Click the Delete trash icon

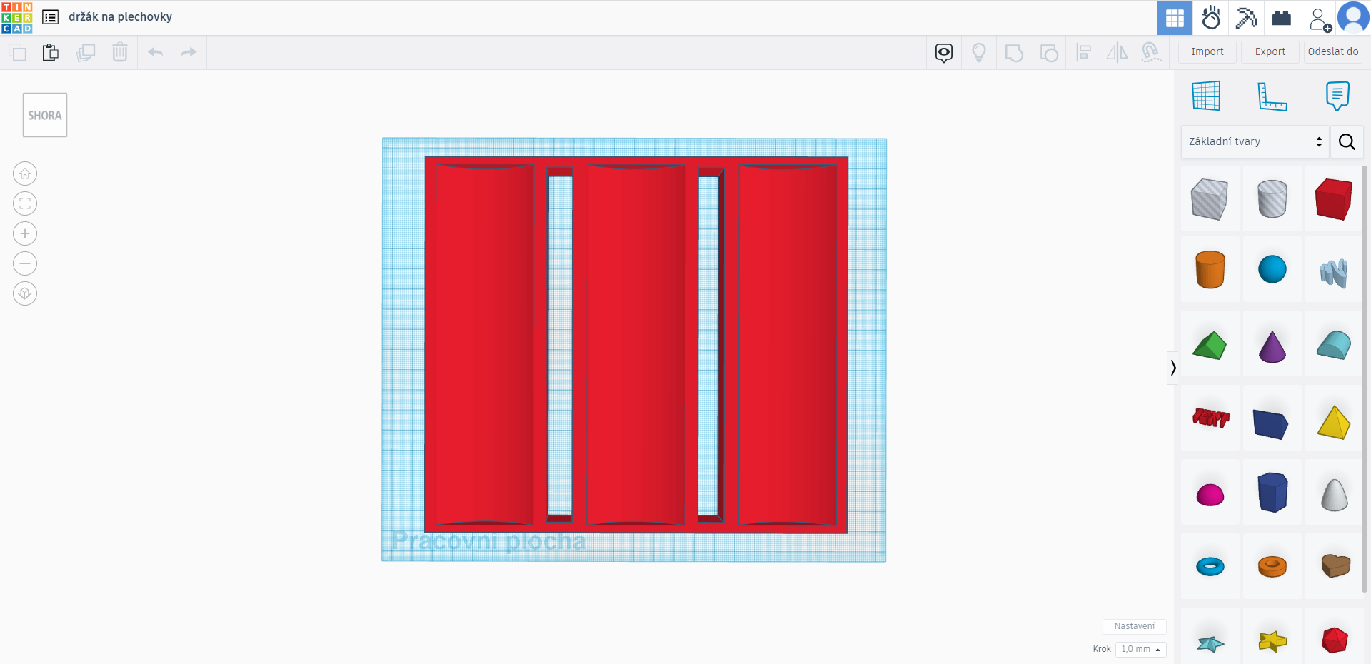click(120, 52)
